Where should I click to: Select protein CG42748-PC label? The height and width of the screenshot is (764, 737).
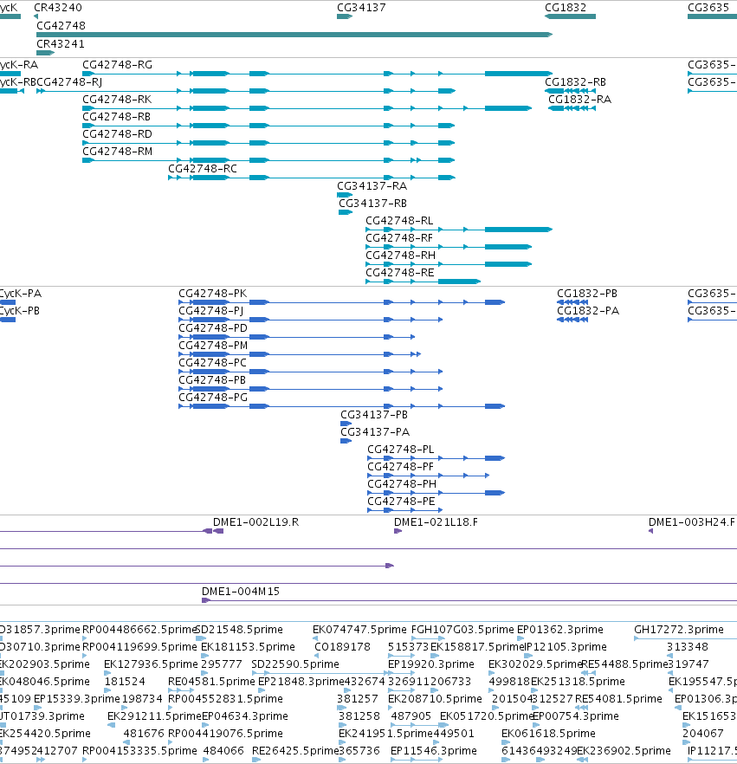coord(213,362)
